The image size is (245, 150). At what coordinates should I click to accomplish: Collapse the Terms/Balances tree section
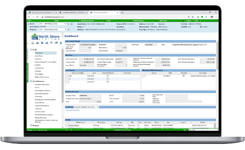coord(31,81)
